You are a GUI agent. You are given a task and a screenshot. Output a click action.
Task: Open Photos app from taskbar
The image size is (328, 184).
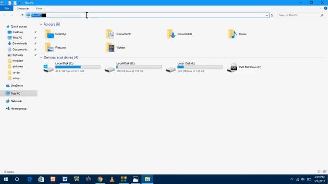(x=135, y=179)
